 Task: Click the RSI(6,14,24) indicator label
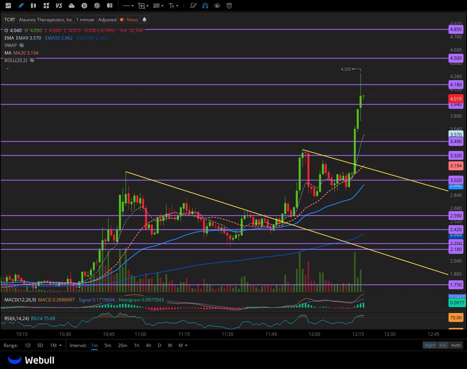tap(16, 318)
